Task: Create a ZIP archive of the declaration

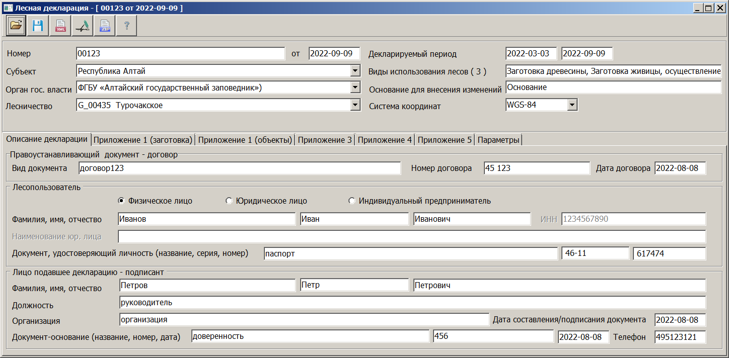Action: [x=105, y=26]
